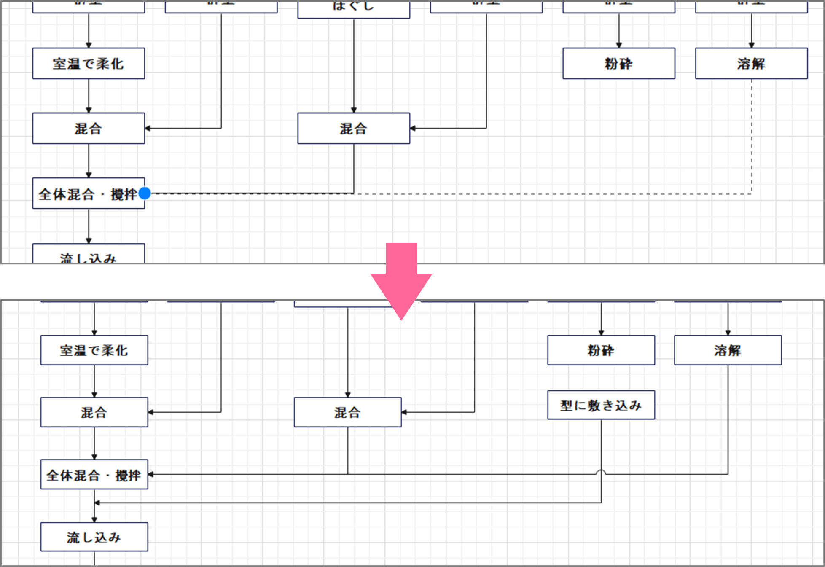Click the 型に敷き込み box
825x567 pixels.
coord(601,405)
